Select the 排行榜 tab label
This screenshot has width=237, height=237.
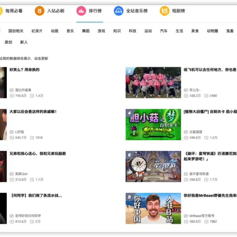[95, 11]
